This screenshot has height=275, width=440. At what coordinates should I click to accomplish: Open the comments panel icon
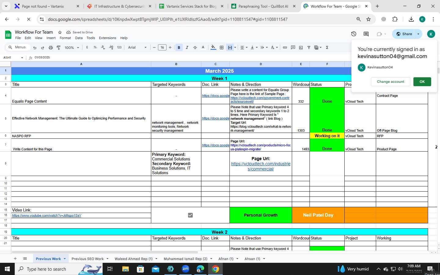[366, 34]
